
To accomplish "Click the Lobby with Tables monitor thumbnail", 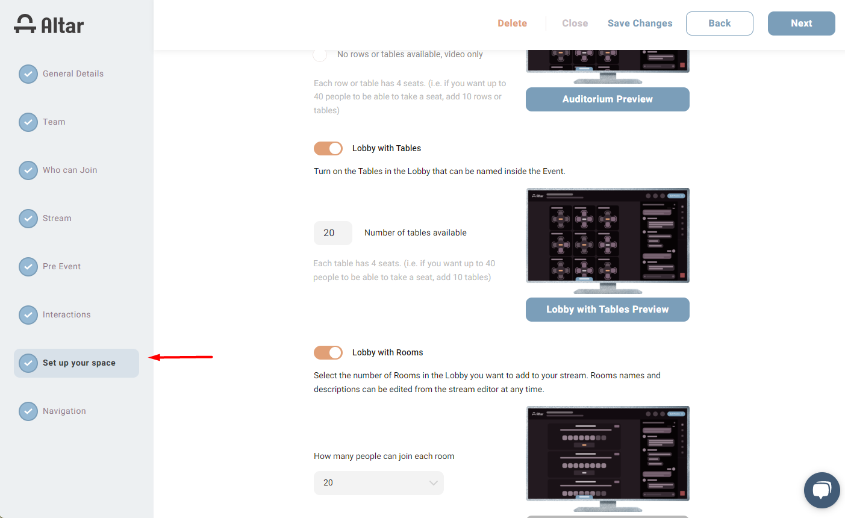I will [x=608, y=241].
